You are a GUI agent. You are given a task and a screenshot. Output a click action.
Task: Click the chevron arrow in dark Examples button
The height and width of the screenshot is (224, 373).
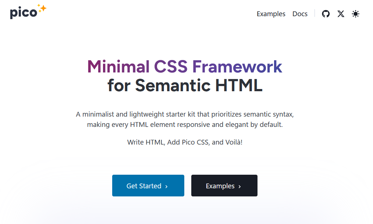click(x=239, y=186)
